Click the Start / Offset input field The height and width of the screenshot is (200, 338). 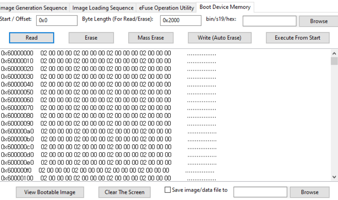pos(57,21)
